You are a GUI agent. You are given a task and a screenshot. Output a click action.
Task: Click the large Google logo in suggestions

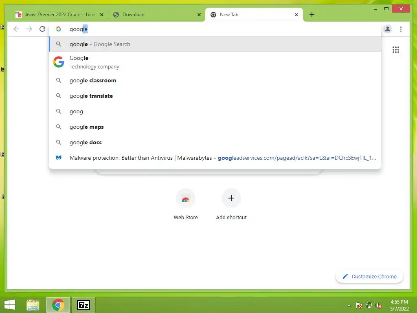point(59,62)
